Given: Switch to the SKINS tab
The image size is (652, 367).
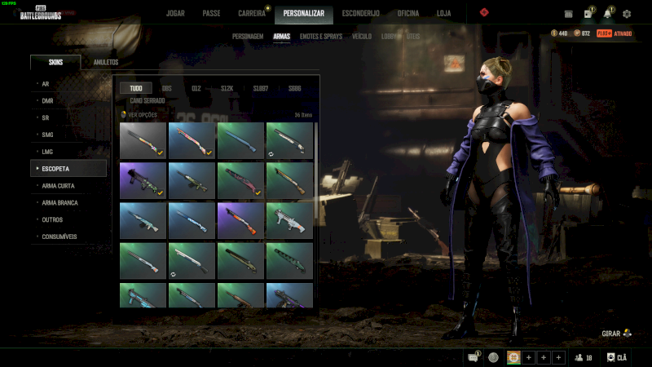Looking at the screenshot, I should (55, 62).
